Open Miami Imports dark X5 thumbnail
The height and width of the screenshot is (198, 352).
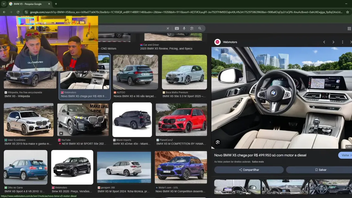point(132,120)
